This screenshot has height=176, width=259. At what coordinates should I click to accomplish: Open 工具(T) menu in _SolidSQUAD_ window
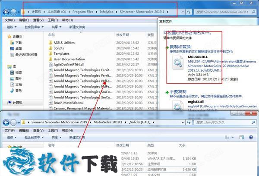point(53,130)
